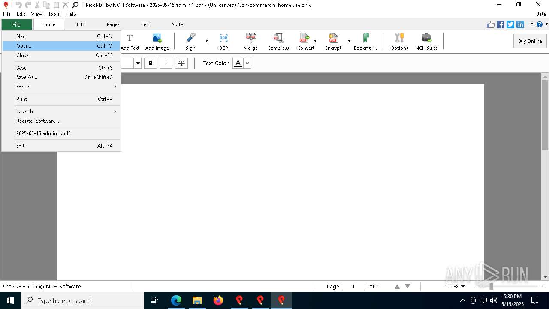Go to previous page arrow in status bar

pyautogui.click(x=397, y=286)
